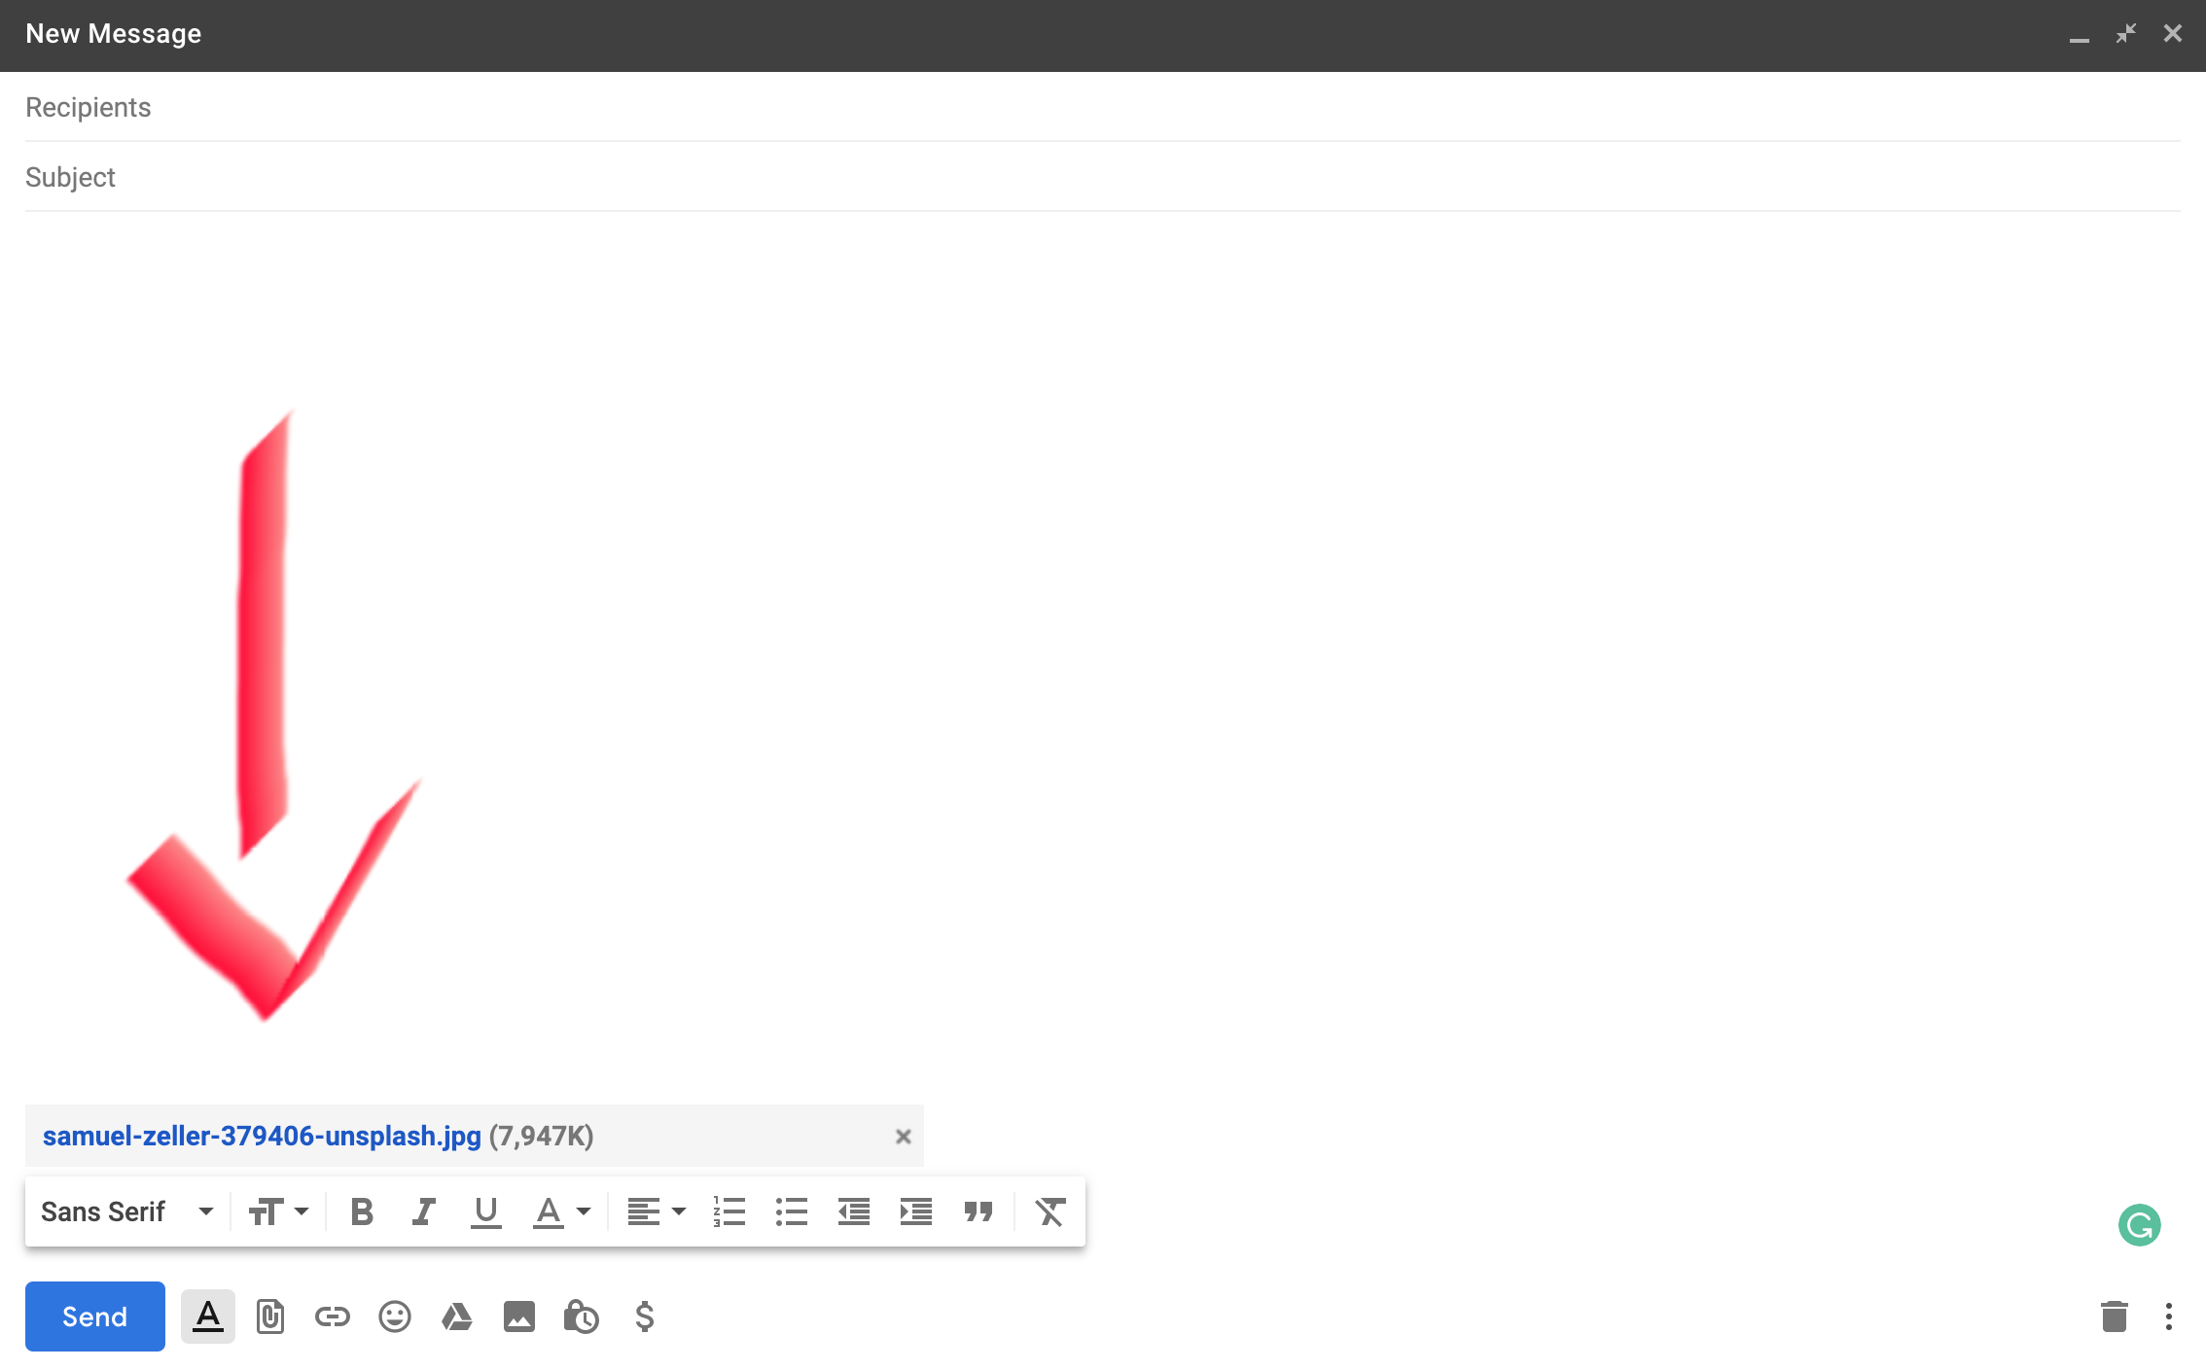Attach files using the paperclip icon
This screenshot has width=2206, height=1369.
[x=270, y=1316]
